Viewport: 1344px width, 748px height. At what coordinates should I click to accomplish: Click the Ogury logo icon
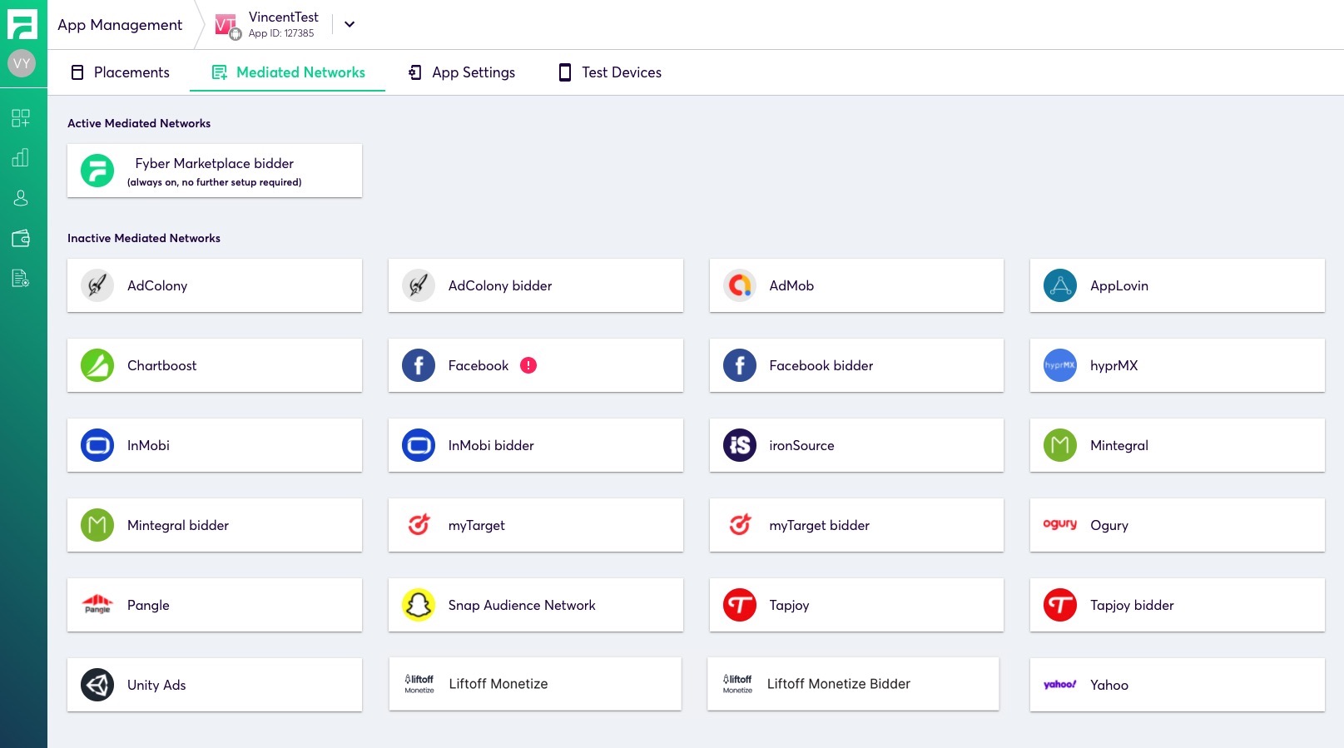pos(1060,524)
